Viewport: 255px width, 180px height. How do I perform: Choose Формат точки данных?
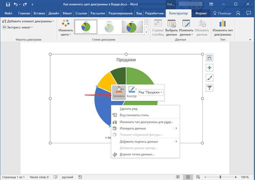pos(145,154)
